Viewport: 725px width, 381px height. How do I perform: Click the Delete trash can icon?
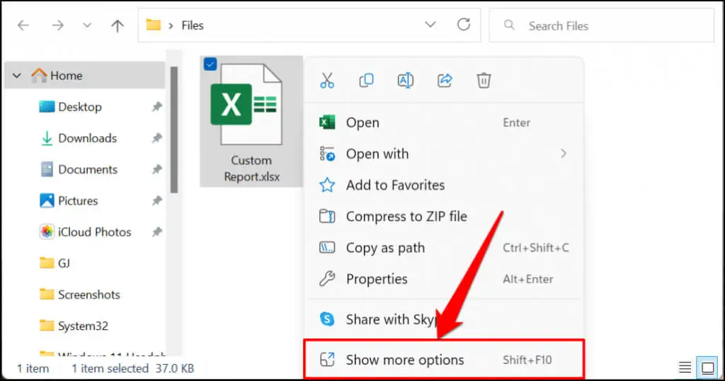(484, 81)
